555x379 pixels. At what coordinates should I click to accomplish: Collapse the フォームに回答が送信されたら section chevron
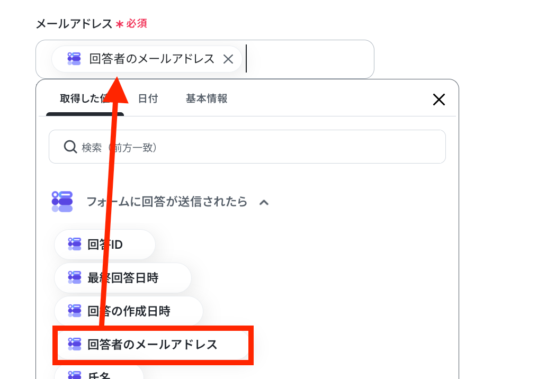[x=264, y=202]
